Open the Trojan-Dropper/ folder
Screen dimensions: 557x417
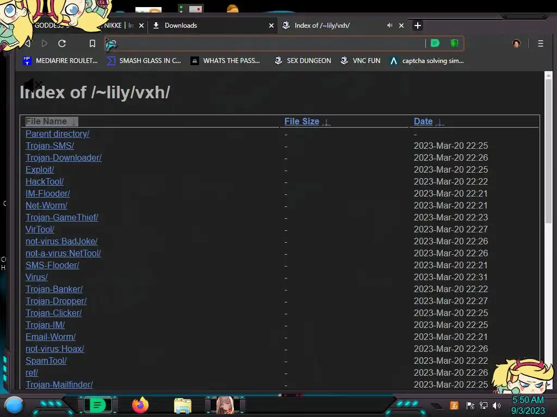56,301
